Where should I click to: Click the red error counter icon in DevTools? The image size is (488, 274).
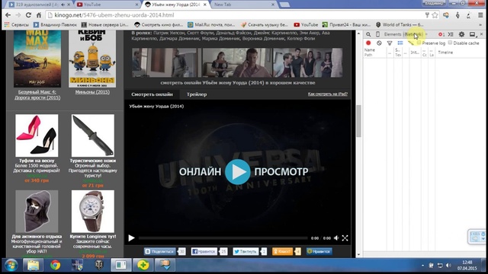coord(441,34)
